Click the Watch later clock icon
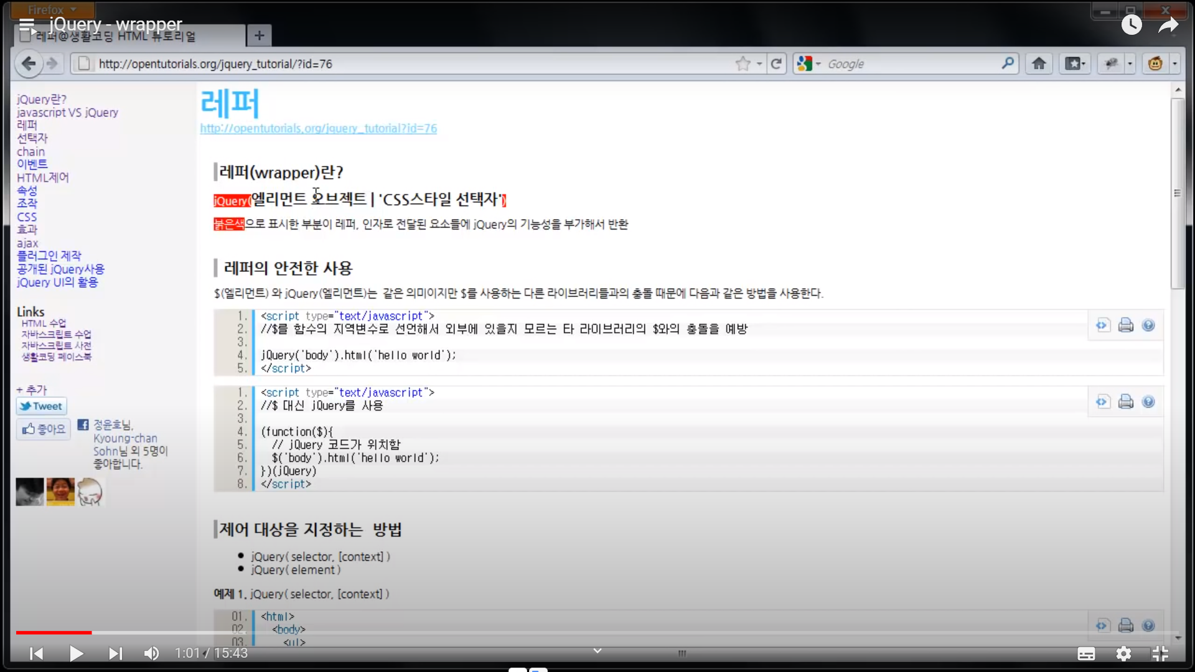 click(x=1132, y=25)
